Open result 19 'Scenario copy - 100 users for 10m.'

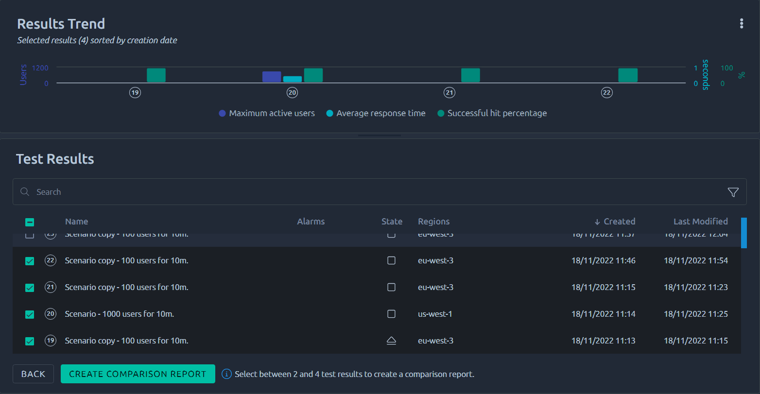pyautogui.click(x=127, y=341)
